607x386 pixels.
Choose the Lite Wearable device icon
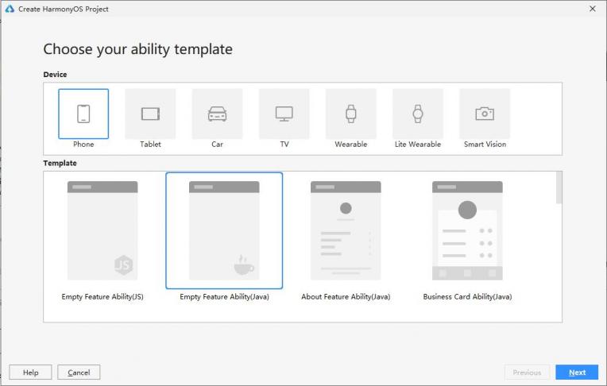(418, 114)
